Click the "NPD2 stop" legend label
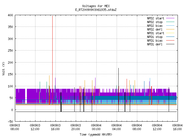Screen dimensions: 183x137 [x=155, y=22]
